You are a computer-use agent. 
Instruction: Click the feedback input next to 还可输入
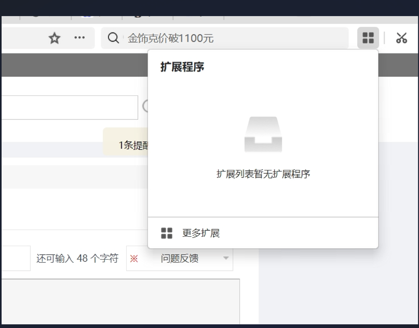click(x=16, y=258)
